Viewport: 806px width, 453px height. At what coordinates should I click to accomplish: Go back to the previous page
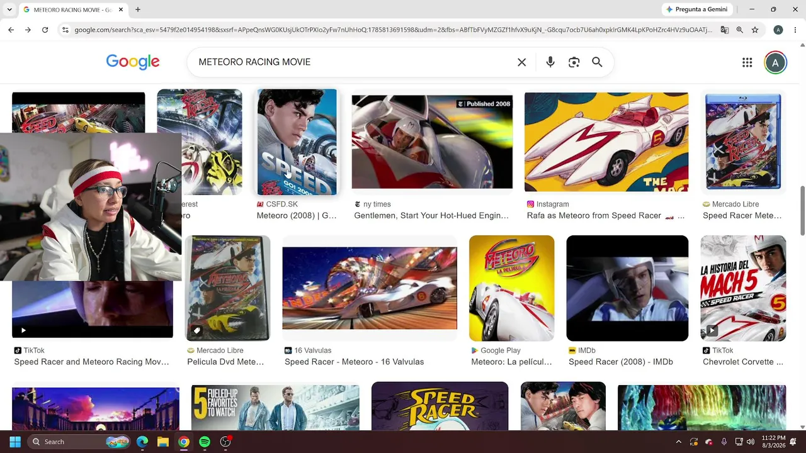click(11, 30)
